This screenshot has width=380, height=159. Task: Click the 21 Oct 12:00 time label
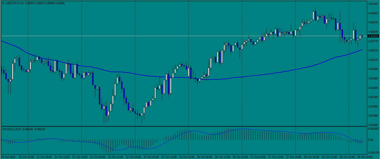[x=62, y=157]
